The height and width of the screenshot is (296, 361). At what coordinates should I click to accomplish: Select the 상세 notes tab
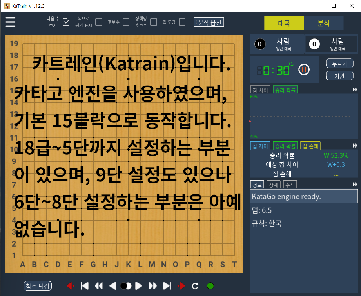(274, 185)
